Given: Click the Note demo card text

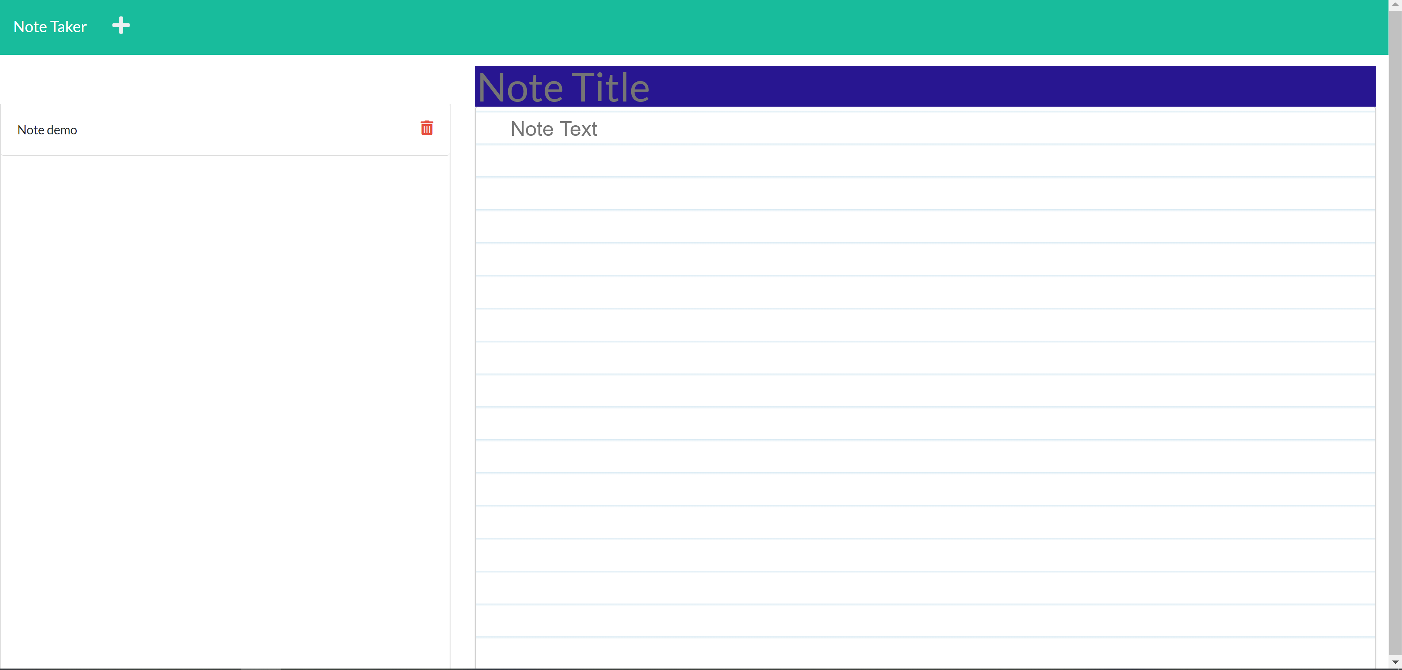Looking at the screenshot, I should coord(47,130).
